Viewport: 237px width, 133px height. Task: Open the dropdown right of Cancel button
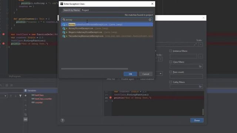[x=160, y=74]
